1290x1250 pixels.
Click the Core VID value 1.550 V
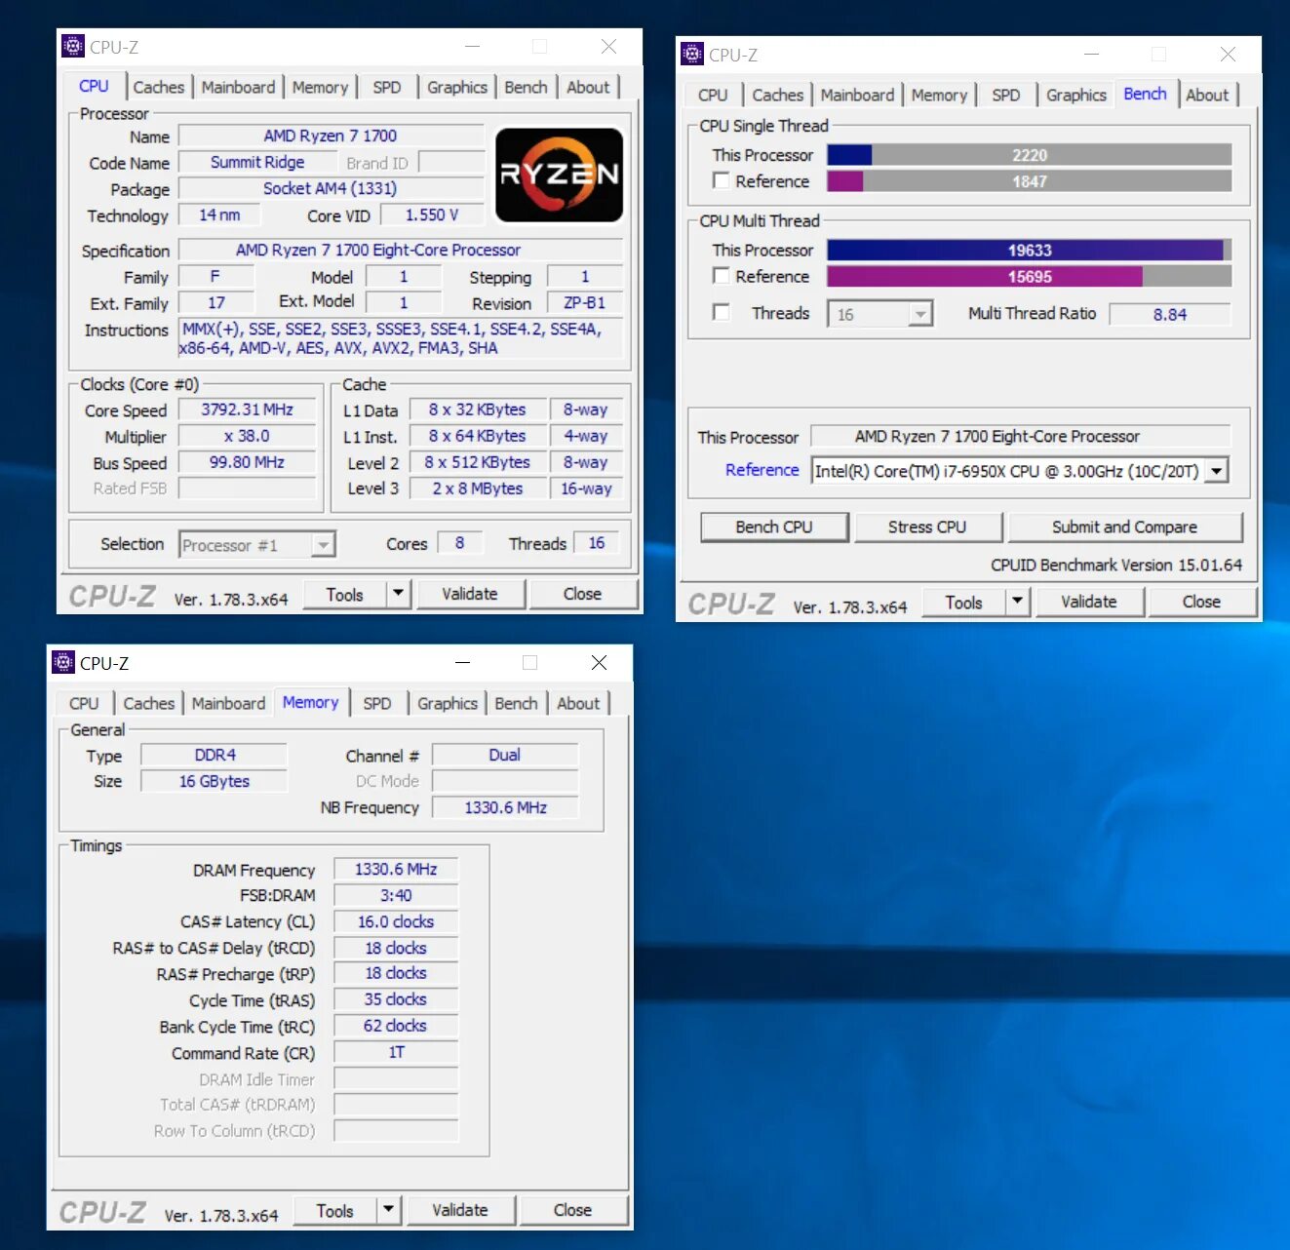tap(432, 215)
